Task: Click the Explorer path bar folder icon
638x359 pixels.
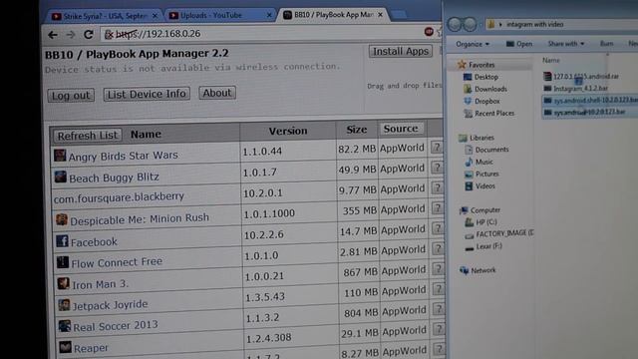Action: [491, 24]
